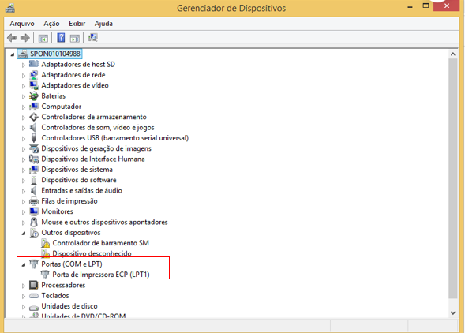Image resolution: width=465 pixels, height=333 pixels.
Task: Click the show/hide console tree icon
Action: [x=43, y=38]
